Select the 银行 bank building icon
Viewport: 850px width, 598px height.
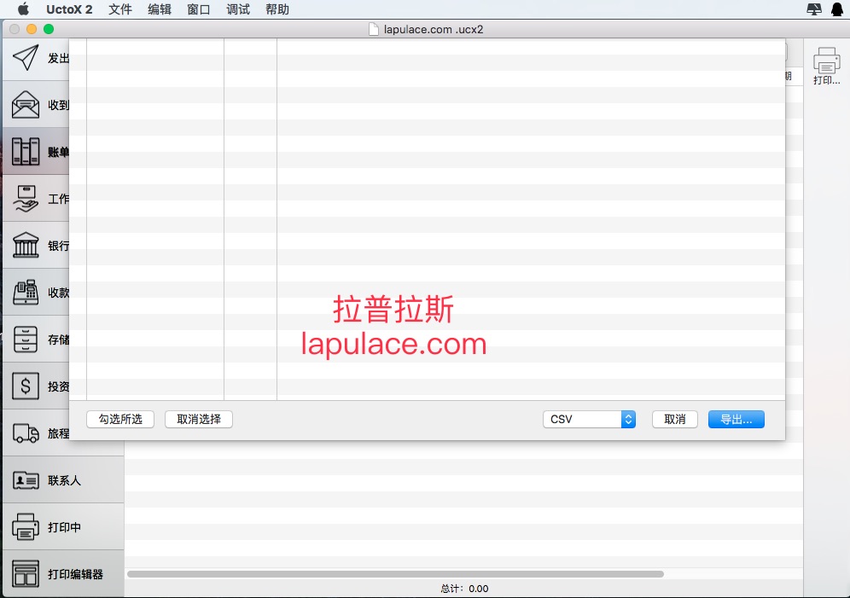[x=26, y=245]
